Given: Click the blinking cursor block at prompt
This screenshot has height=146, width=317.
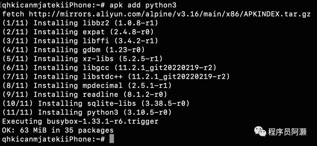Looking at the screenshot, I should tap(112, 139).
